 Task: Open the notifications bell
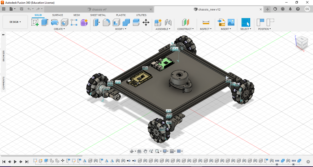[x=290, y=9]
